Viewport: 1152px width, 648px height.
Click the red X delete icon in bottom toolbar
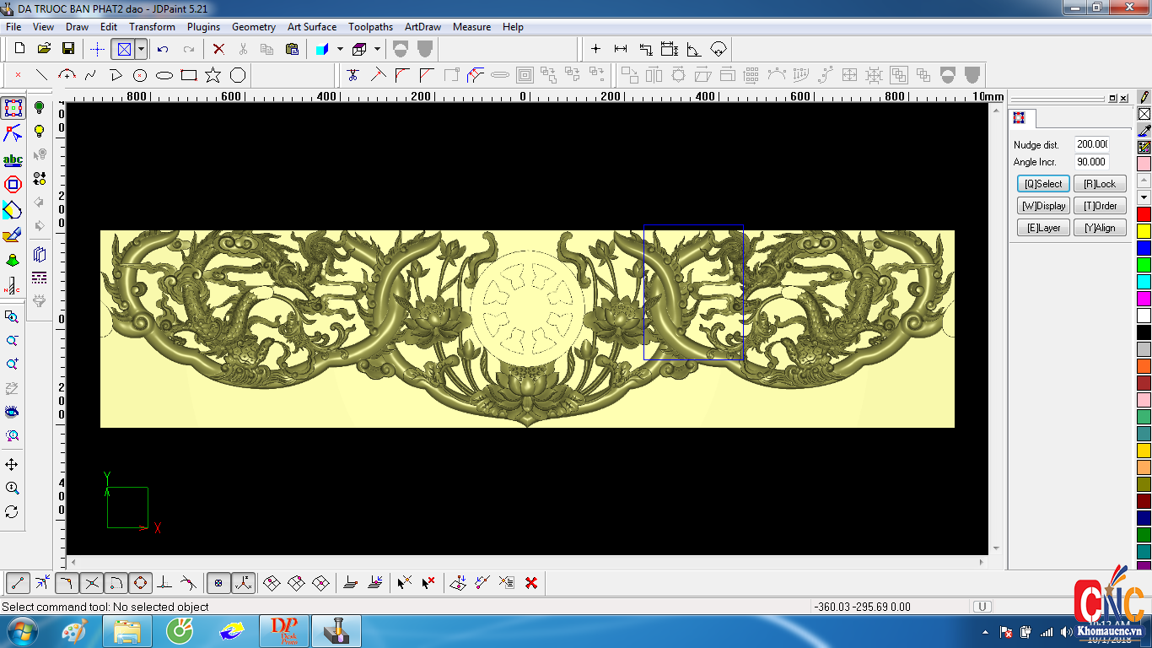click(x=531, y=582)
